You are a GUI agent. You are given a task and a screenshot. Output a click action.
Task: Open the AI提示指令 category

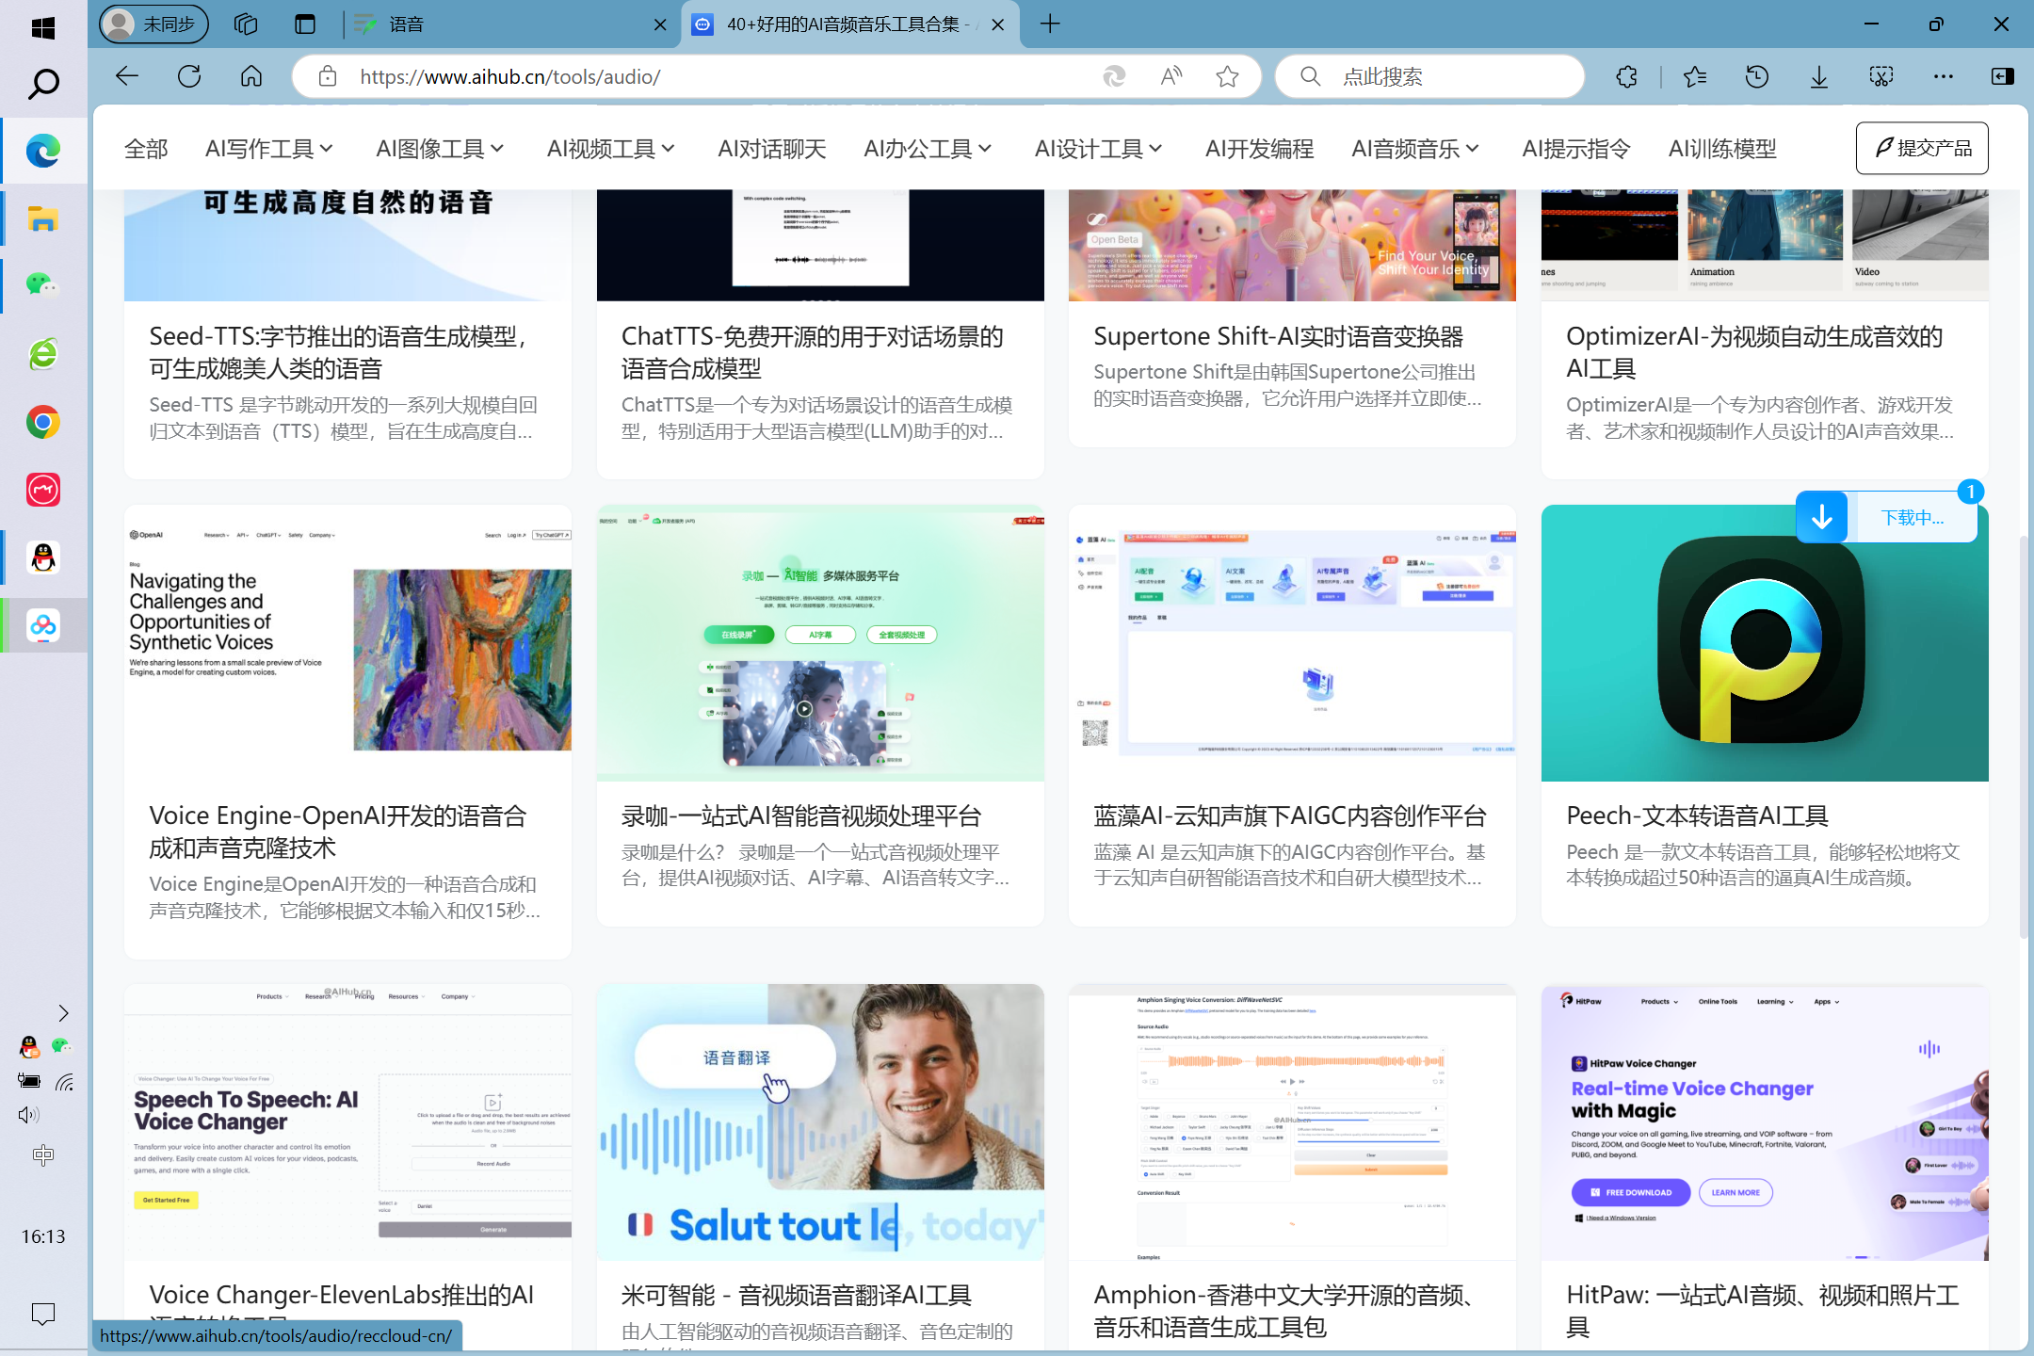1575,149
